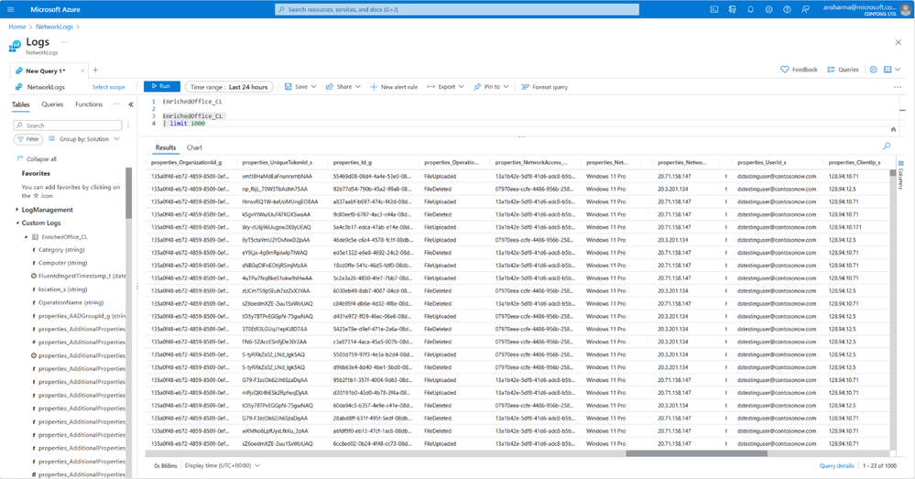Change Time range Last 24 hours
The width and height of the screenshot is (915, 479).
pos(229,87)
